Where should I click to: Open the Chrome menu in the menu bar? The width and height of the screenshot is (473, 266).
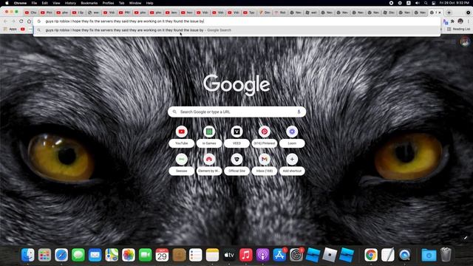[x=20, y=3]
